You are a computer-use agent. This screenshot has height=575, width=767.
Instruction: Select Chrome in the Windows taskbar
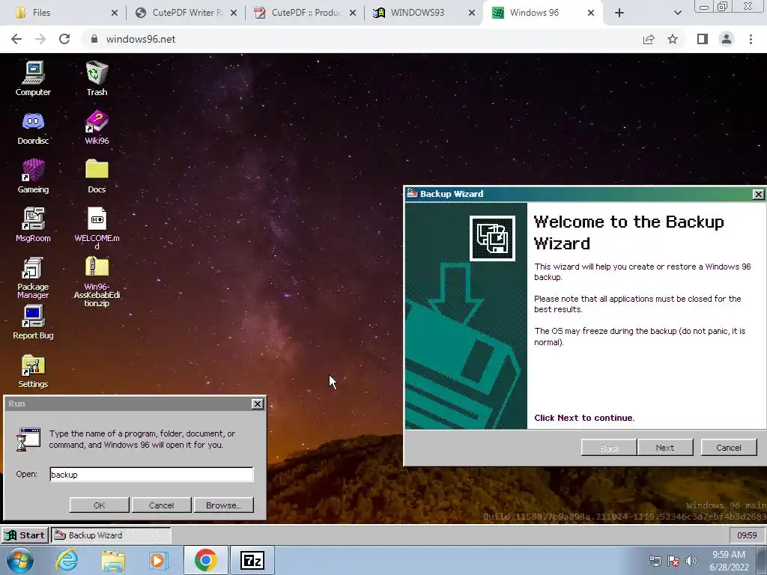pyautogui.click(x=205, y=560)
